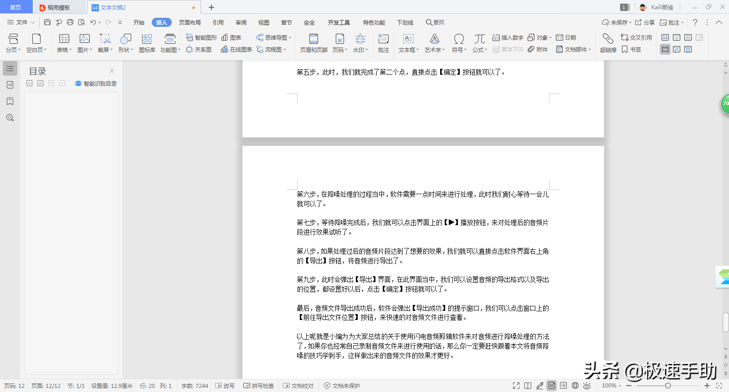Click smart TOC recognition (智能识别目录)

pyautogui.click(x=96, y=83)
